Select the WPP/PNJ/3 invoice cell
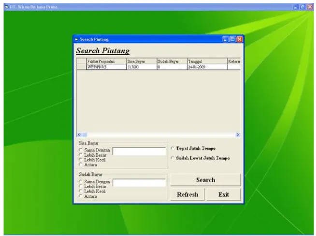Screen dimensions: 316x236 [107, 67]
